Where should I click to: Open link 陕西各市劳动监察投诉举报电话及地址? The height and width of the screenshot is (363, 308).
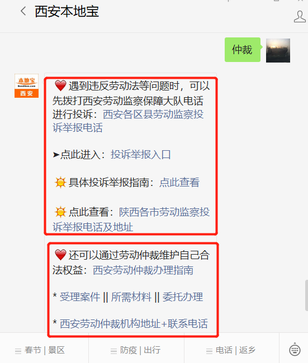(x=131, y=219)
